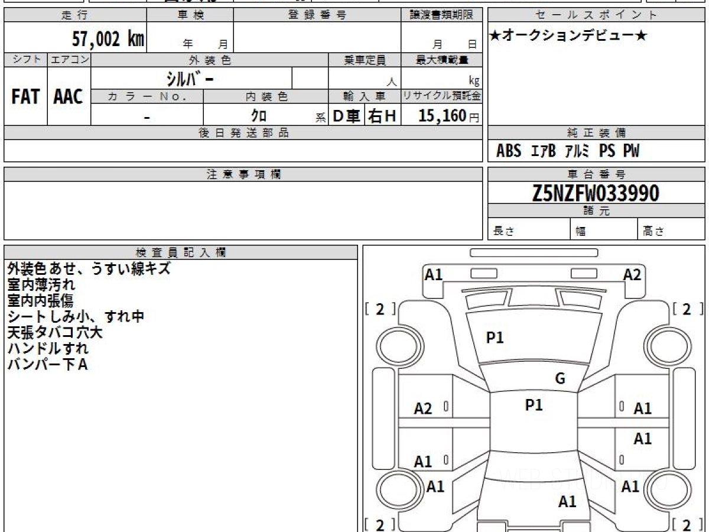Image resolution: width=709 pixels, height=532 pixels.
Task: Click the 後日発送部品 section header
Action: pyautogui.click(x=243, y=133)
